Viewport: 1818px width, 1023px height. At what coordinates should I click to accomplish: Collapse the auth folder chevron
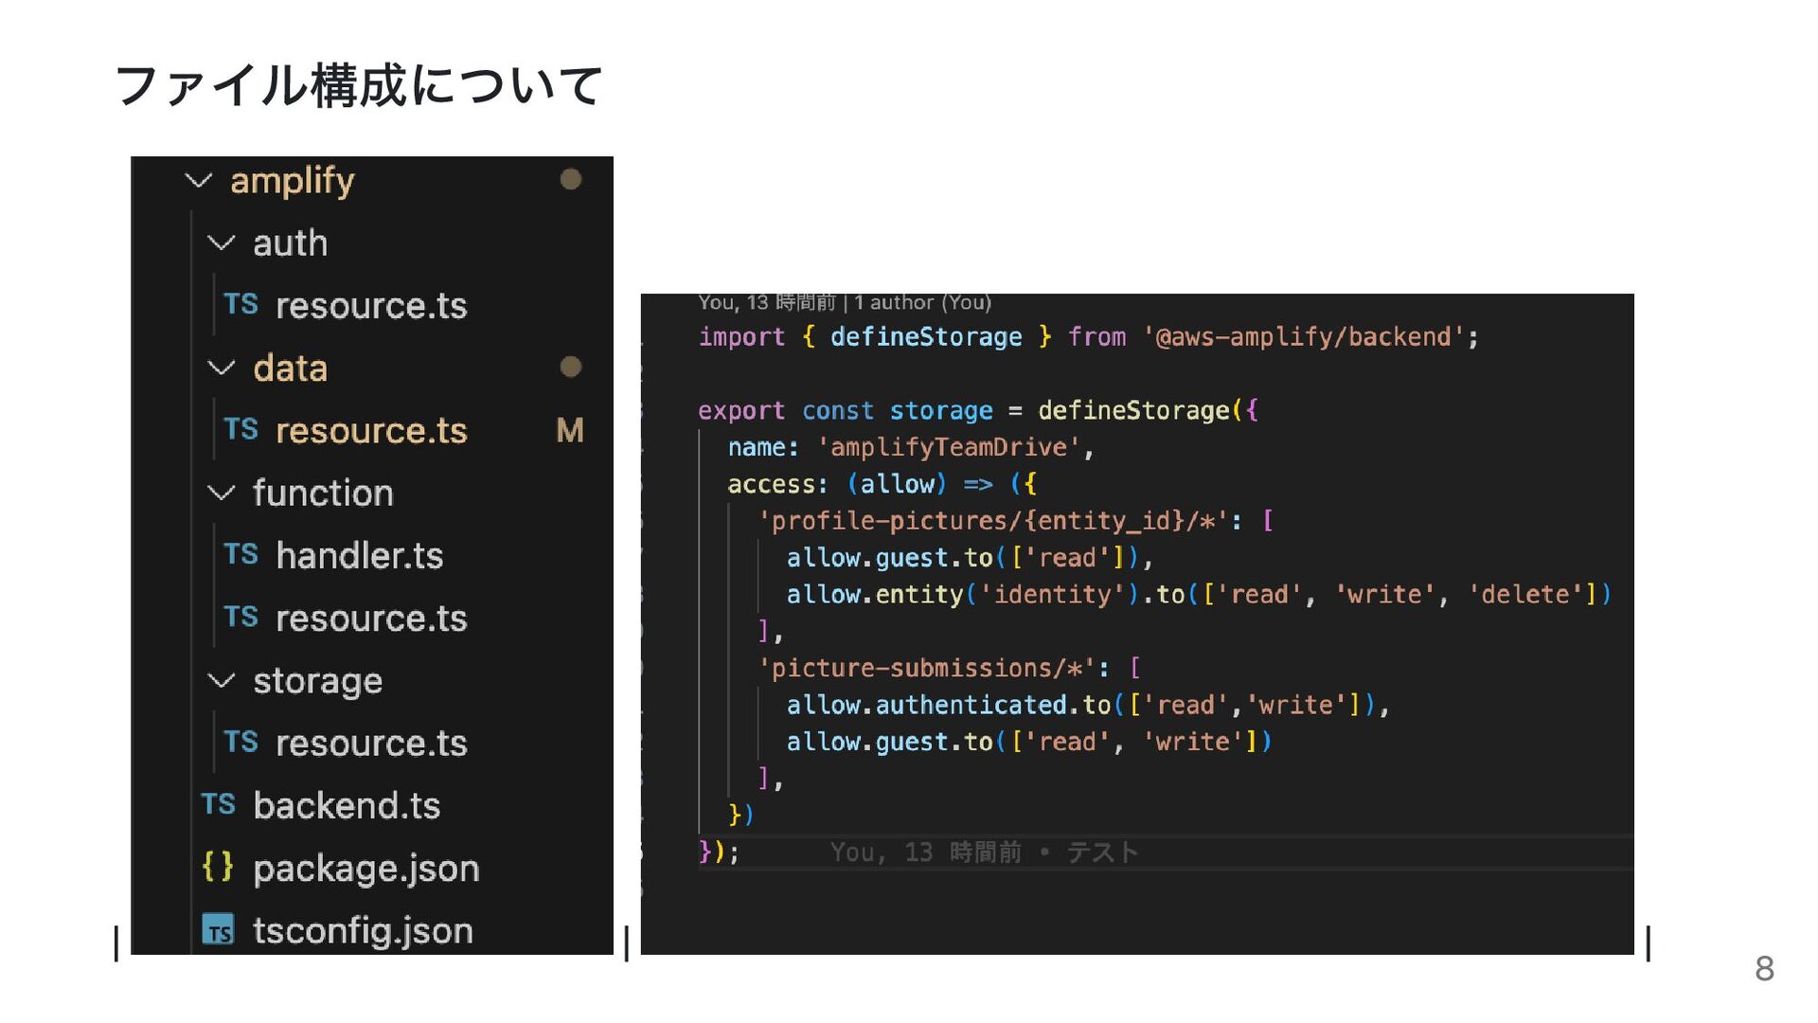pyautogui.click(x=221, y=243)
